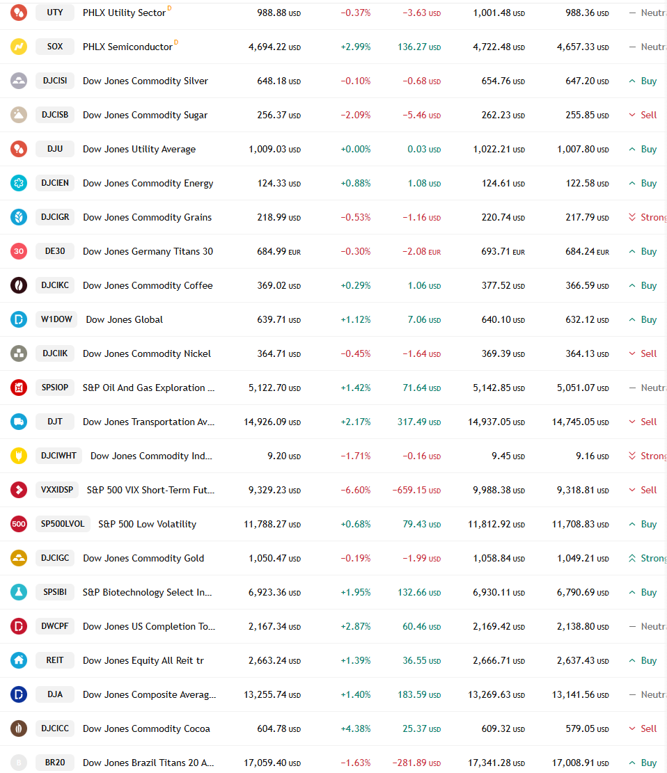
Task: Click the REIT house icon
Action: point(19,660)
